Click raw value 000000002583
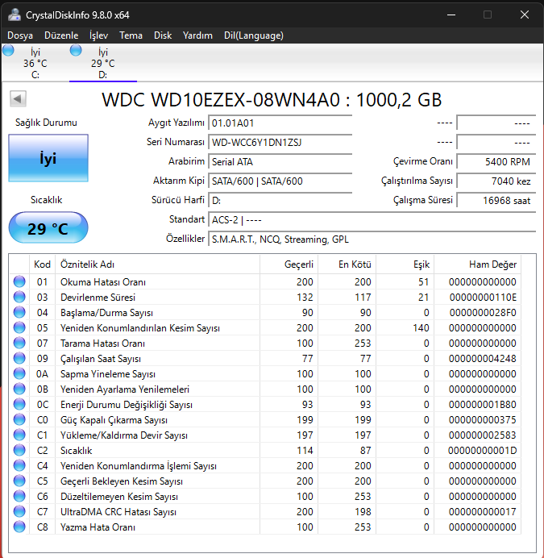The width and height of the screenshot is (544, 558). [482, 435]
